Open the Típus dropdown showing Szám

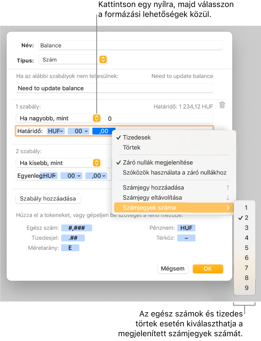click(x=73, y=59)
